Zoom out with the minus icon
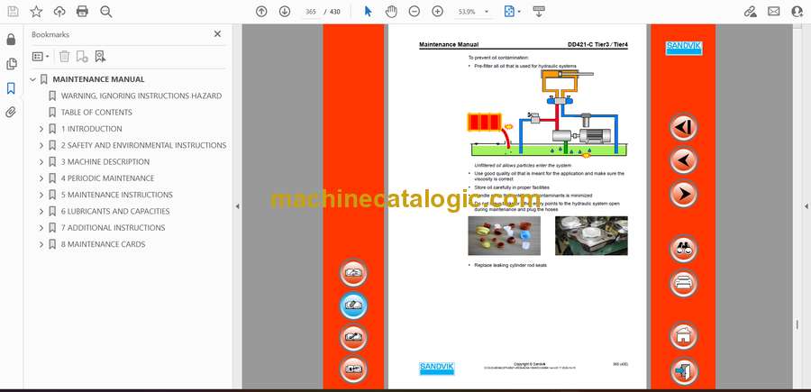The height and width of the screenshot is (392, 811). pos(415,12)
